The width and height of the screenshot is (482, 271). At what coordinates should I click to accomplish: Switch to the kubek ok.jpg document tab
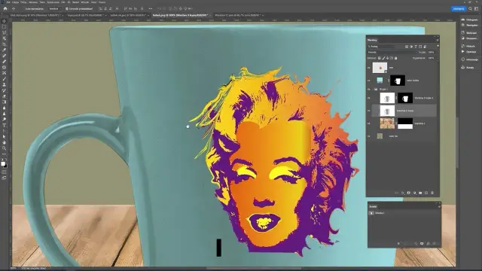pos(128,15)
